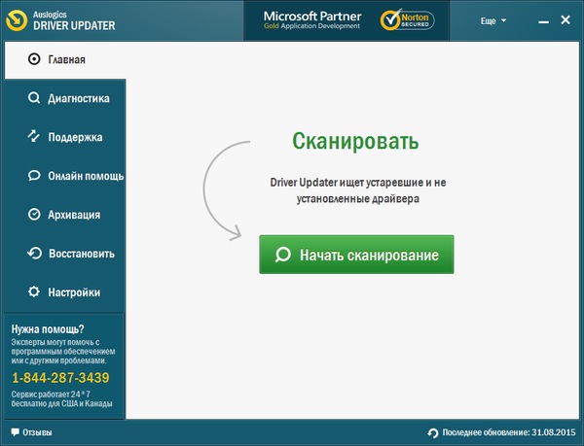Viewport: 584px width, 446px height.
Task: Click the Онлайн помощь speech bubble icon
Action: [34, 176]
